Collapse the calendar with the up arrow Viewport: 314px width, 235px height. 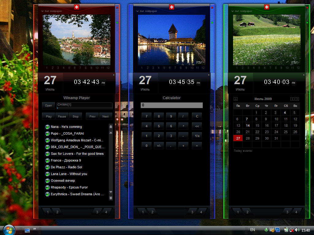coord(236,99)
